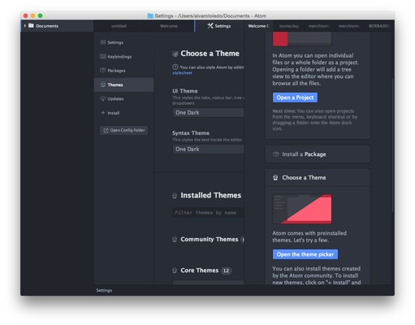Select the Themes panel
This screenshot has width=415, height=325.
coord(124,84)
